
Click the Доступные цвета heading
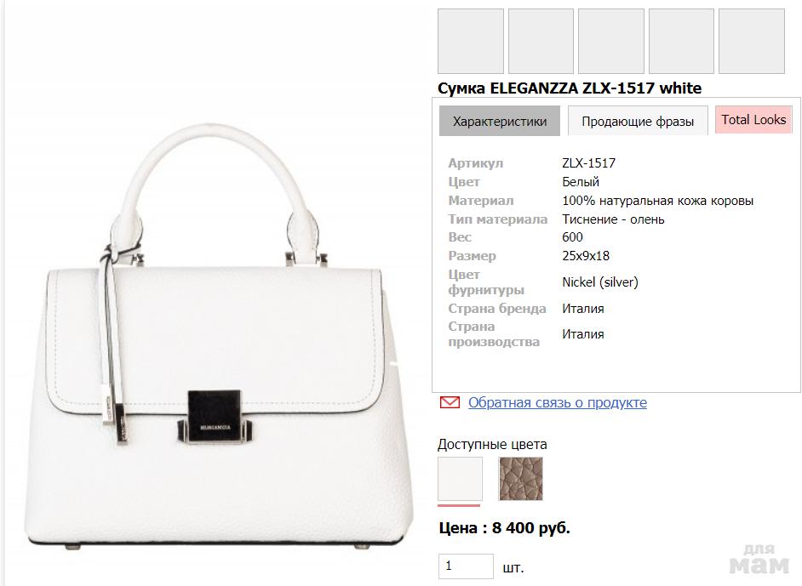(x=492, y=445)
